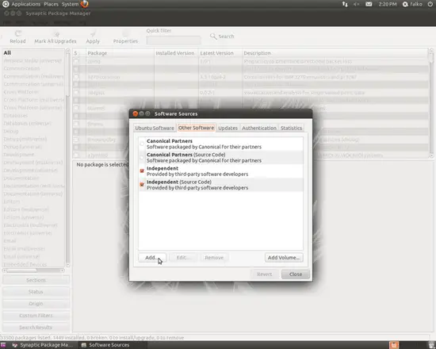Launch Firefox from the top panel icon
This screenshot has height=349, width=436.
click(x=85, y=4)
